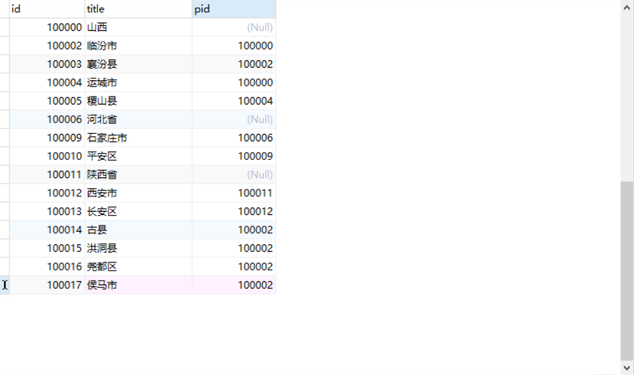Image resolution: width=634 pixels, height=375 pixels.
Task: Select the pid cell 100011
Action: coord(234,193)
